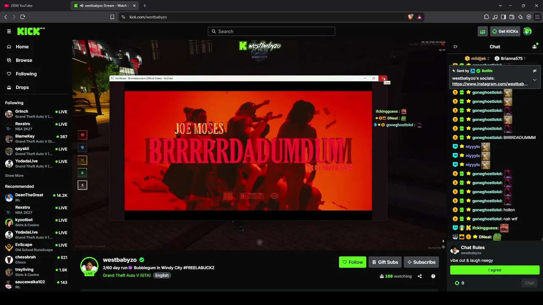543x305 pixels.
Task: Bookmark this page
Action: (112, 17)
